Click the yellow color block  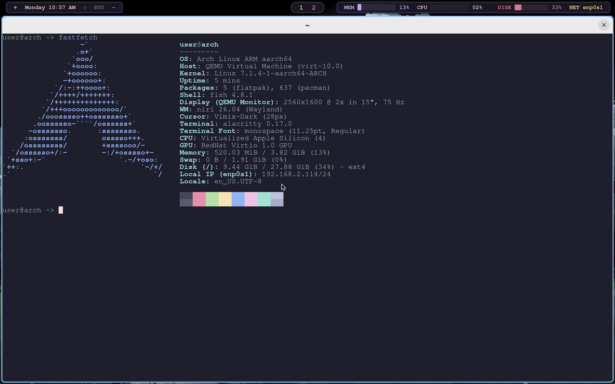[x=225, y=199]
